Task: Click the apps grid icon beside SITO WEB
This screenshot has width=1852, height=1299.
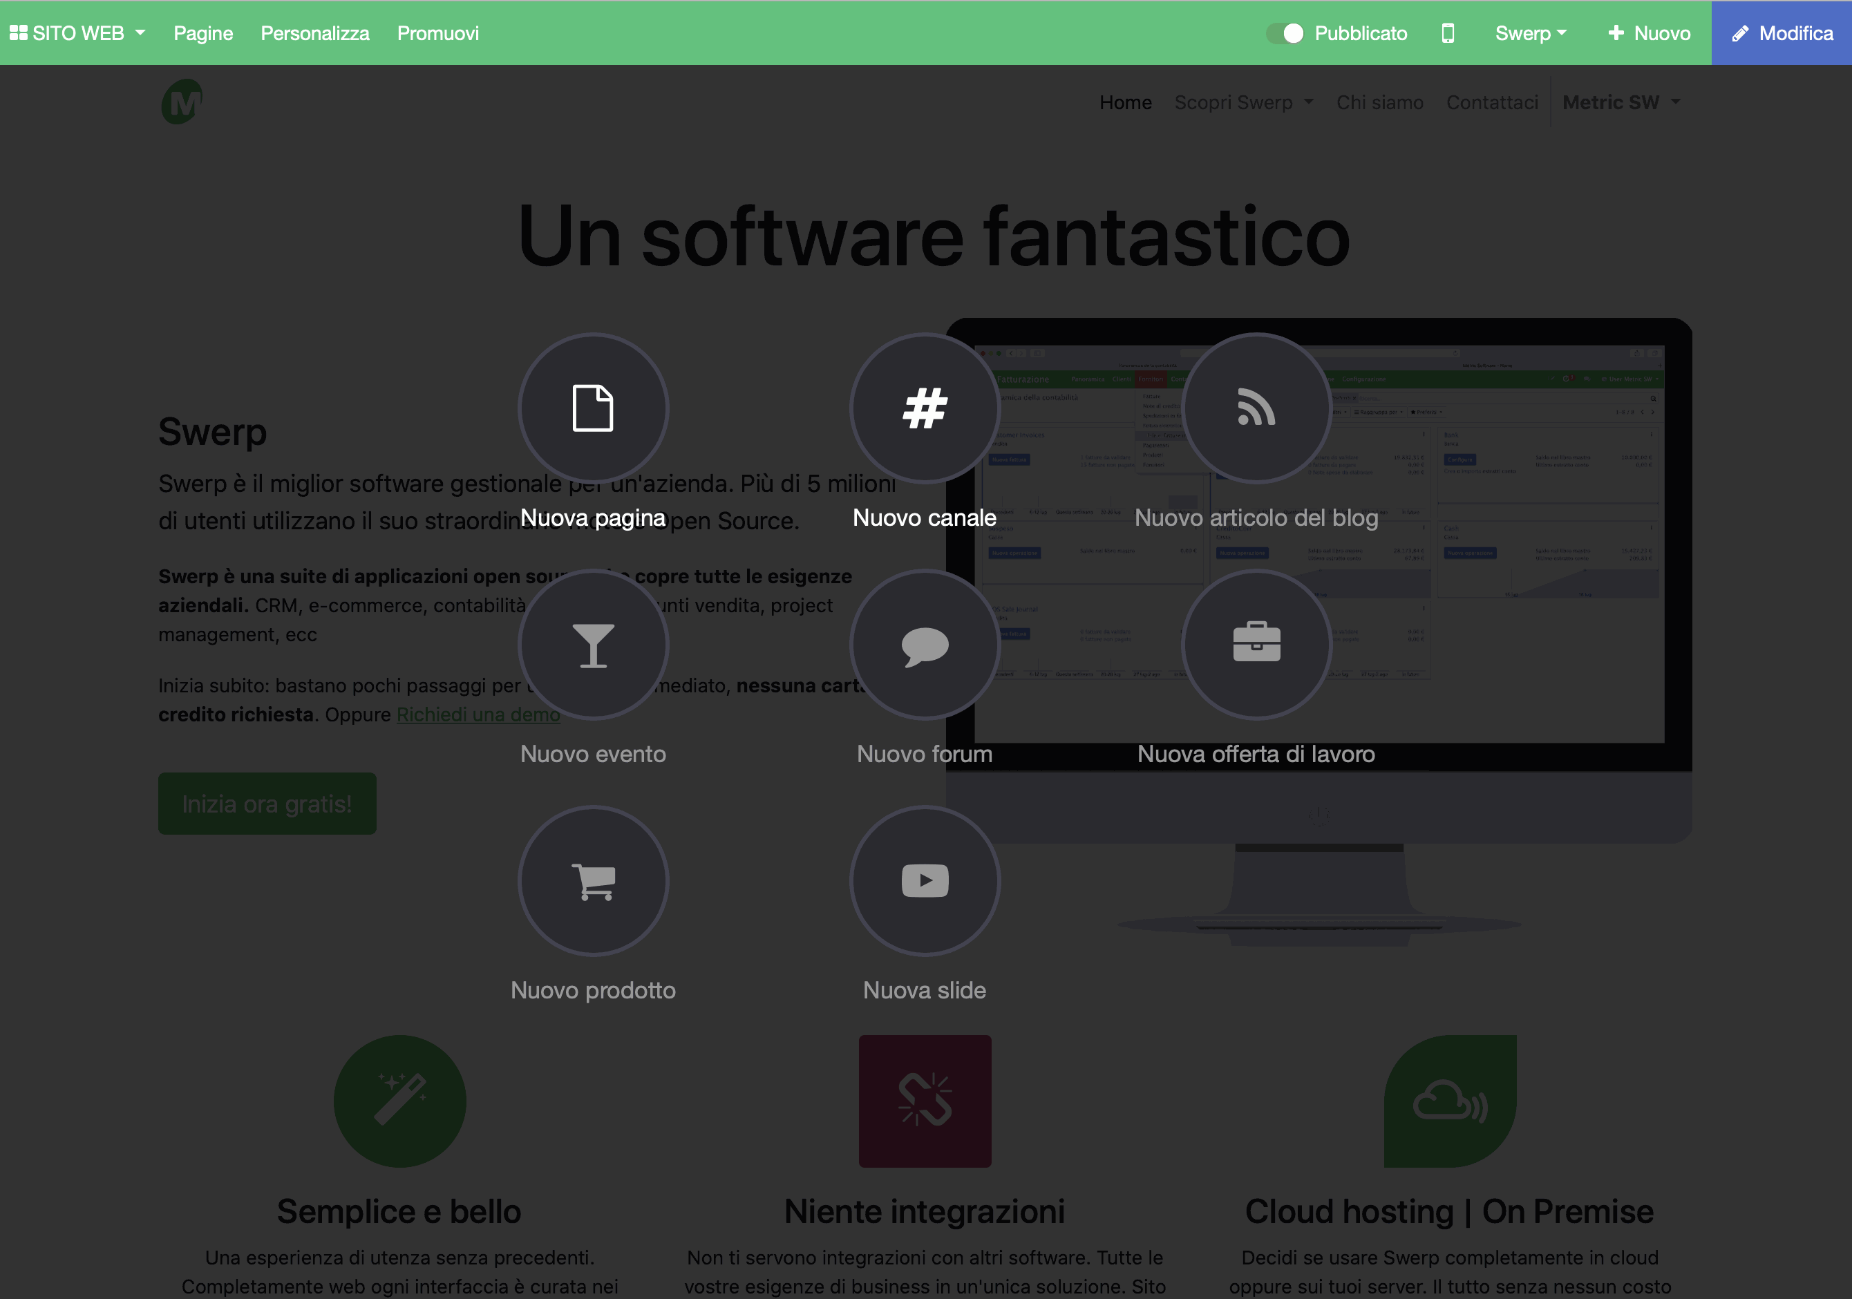Action: click(x=19, y=33)
